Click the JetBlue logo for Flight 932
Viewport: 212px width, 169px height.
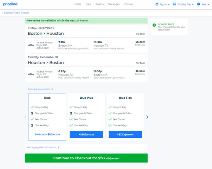[x=31, y=74]
